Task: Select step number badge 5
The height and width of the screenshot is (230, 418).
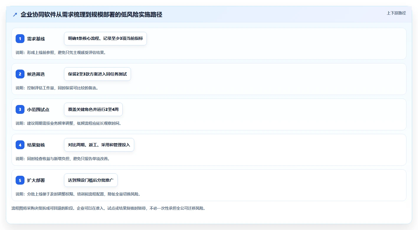Action: (x=20, y=180)
